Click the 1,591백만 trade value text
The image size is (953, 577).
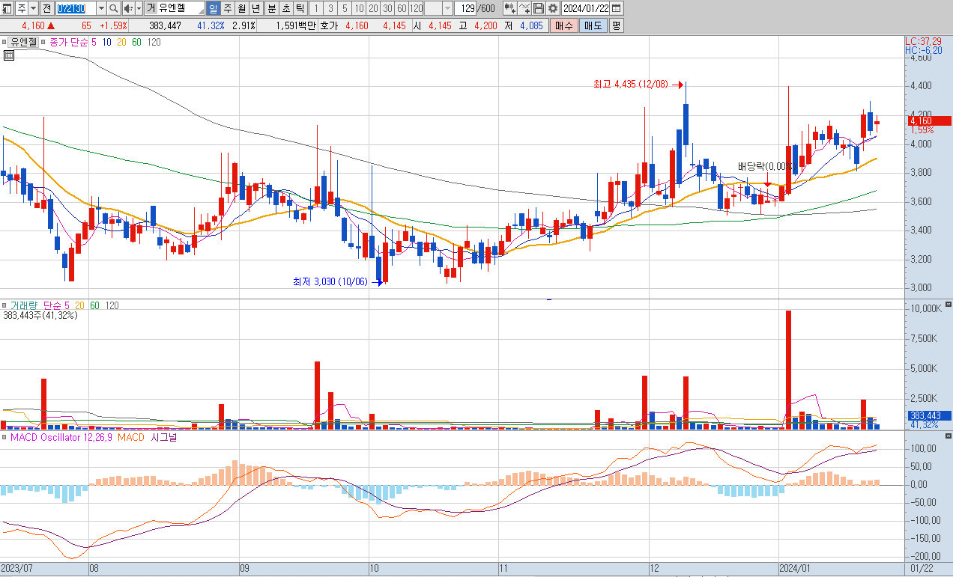pos(297,25)
